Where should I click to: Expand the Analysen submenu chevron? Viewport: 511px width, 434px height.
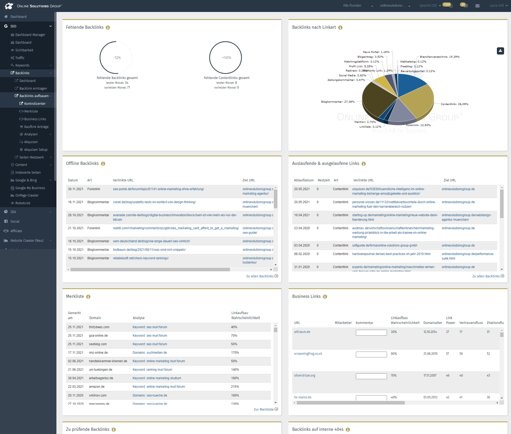tap(51, 134)
